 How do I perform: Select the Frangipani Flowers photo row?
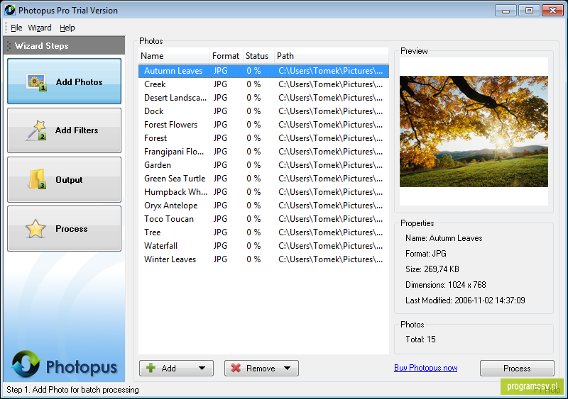tap(263, 152)
